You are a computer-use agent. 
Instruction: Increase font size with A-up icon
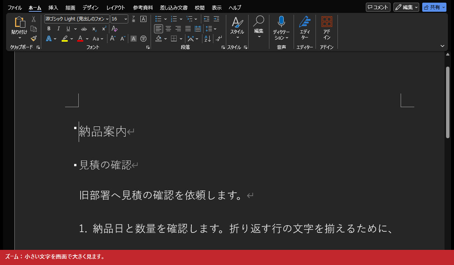pyautogui.click(x=113, y=38)
